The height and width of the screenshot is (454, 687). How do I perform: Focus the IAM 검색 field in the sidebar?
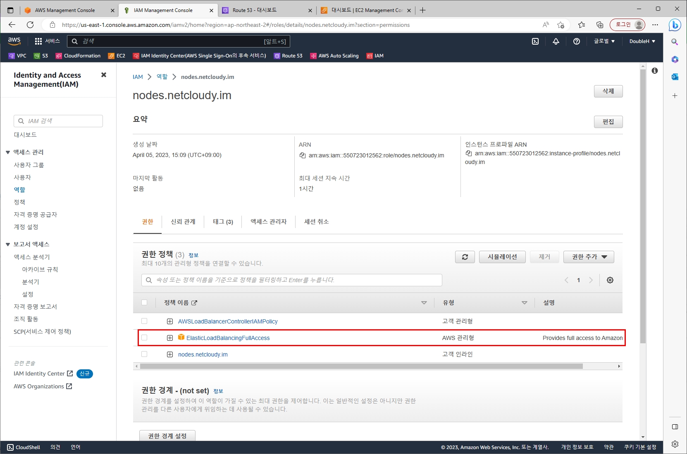click(x=58, y=121)
